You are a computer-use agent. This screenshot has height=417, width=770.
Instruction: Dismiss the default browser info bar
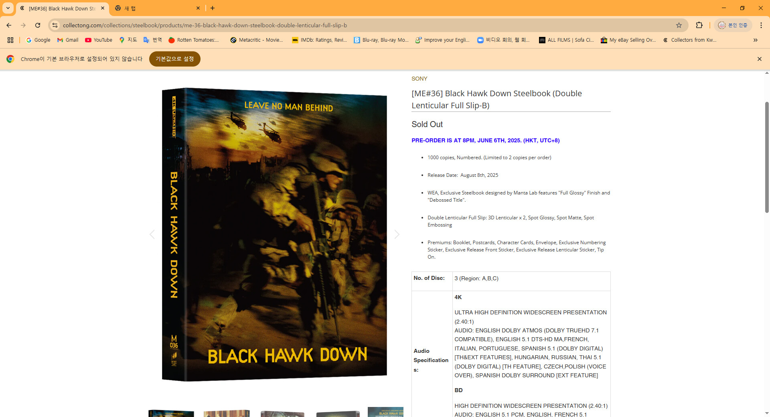pyautogui.click(x=759, y=59)
